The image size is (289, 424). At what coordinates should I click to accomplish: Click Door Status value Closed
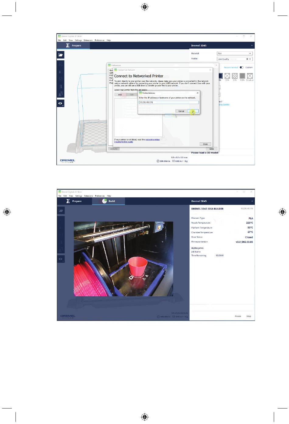point(249,237)
